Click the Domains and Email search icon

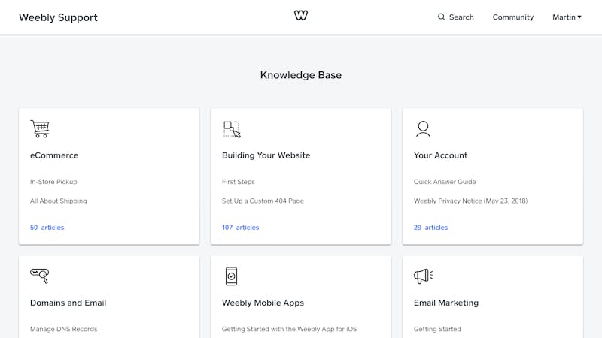(x=40, y=276)
